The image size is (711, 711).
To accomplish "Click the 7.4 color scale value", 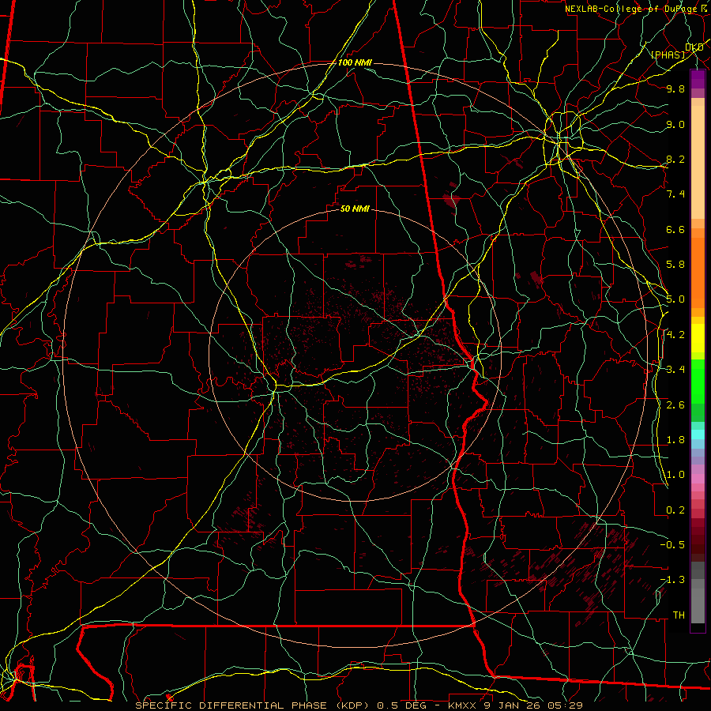I will (x=675, y=194).
